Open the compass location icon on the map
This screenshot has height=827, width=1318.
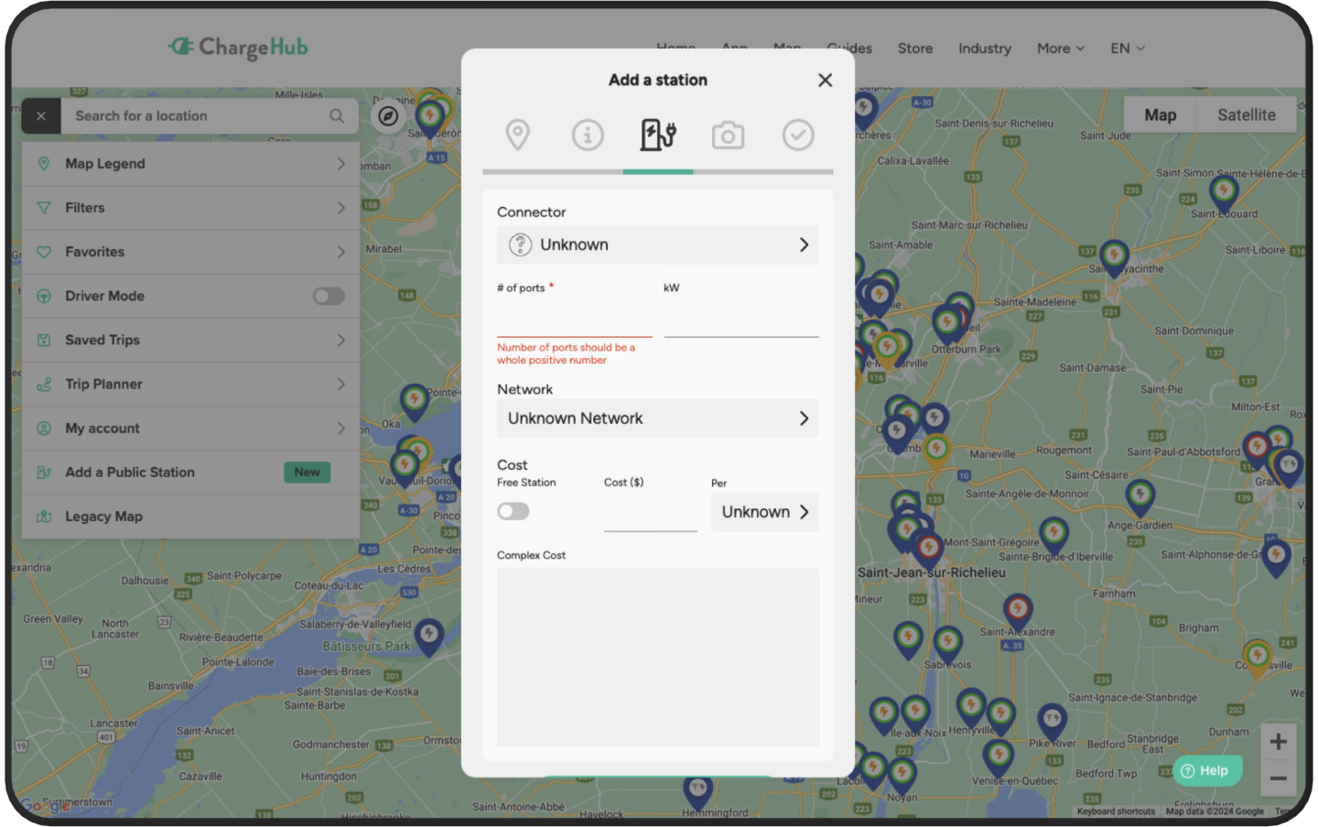click(x=389, y=116)
